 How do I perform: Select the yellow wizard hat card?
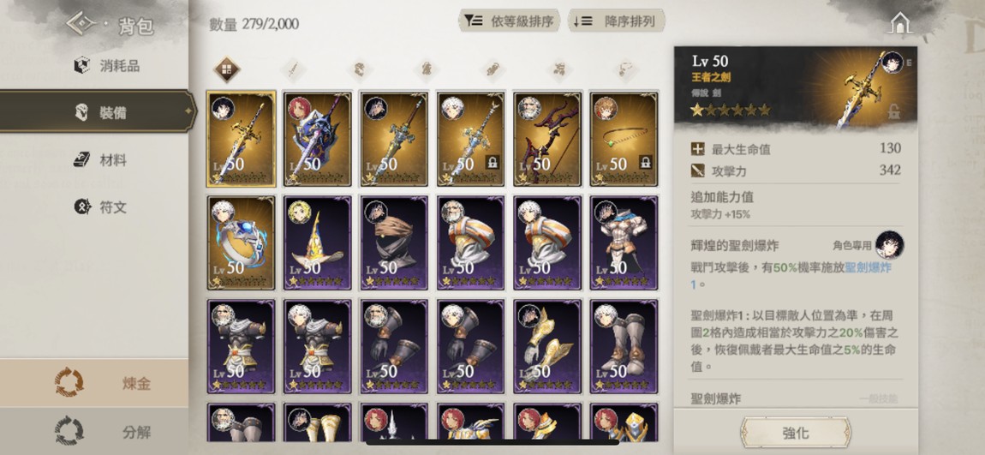click(x=318, y=242)
